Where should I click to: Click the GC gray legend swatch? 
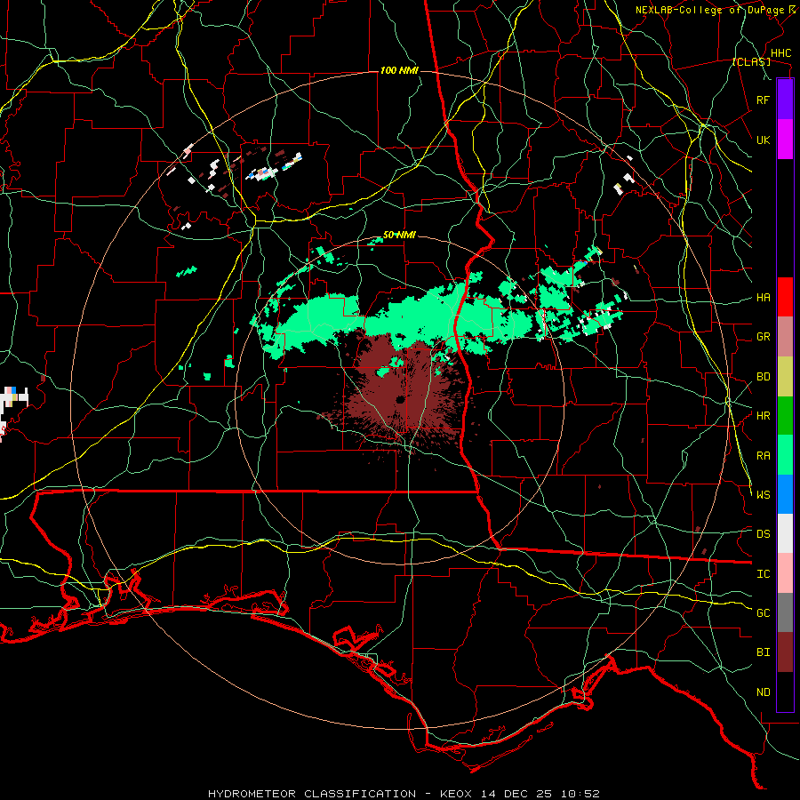coord(785,612)
